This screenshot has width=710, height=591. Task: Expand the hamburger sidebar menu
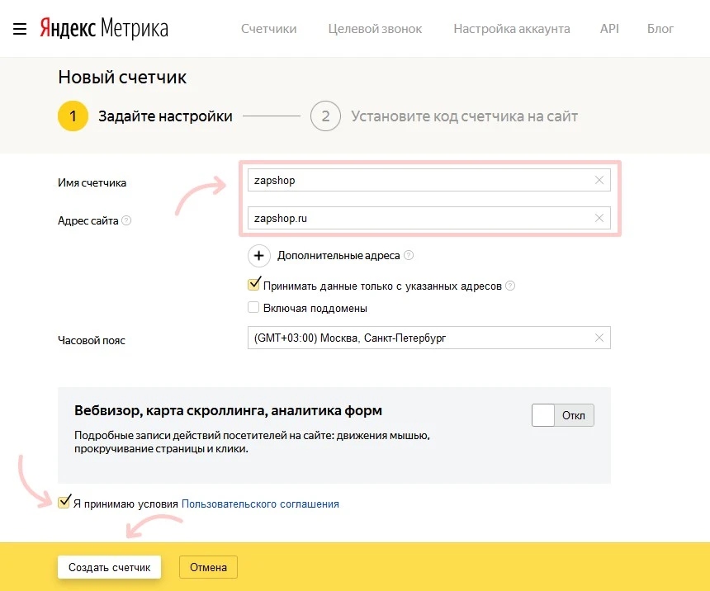[x=20, y=29]
